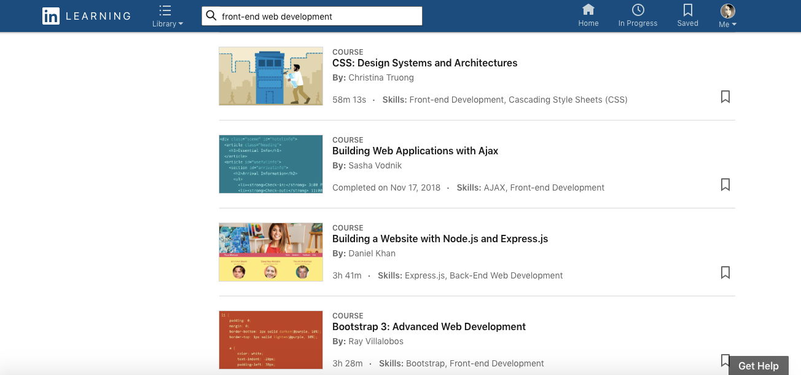Image resolution: width=801 pixels, height=375 pixels.
Task: Click Bootstrap, Front-end Development skills text
Action: (x=475, y=363)
